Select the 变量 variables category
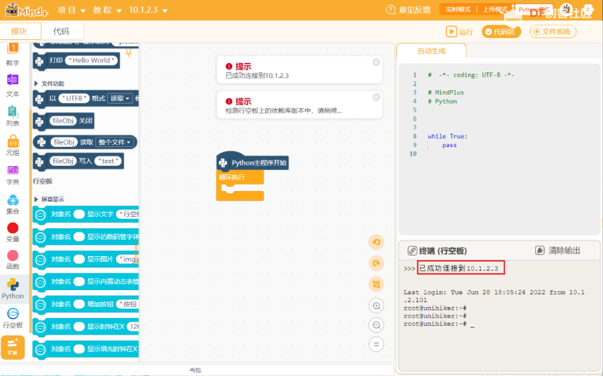This screenshot has height=376, width=603. click(13, 232)
